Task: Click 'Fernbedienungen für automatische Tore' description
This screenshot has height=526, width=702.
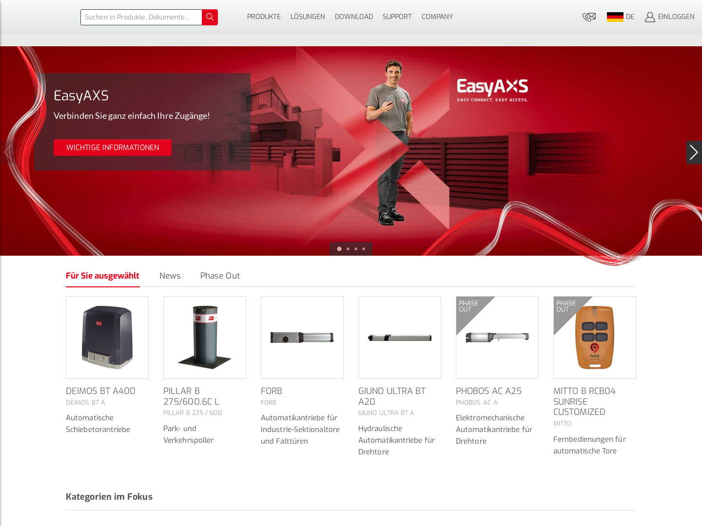Action: click(x=589, y=445)
